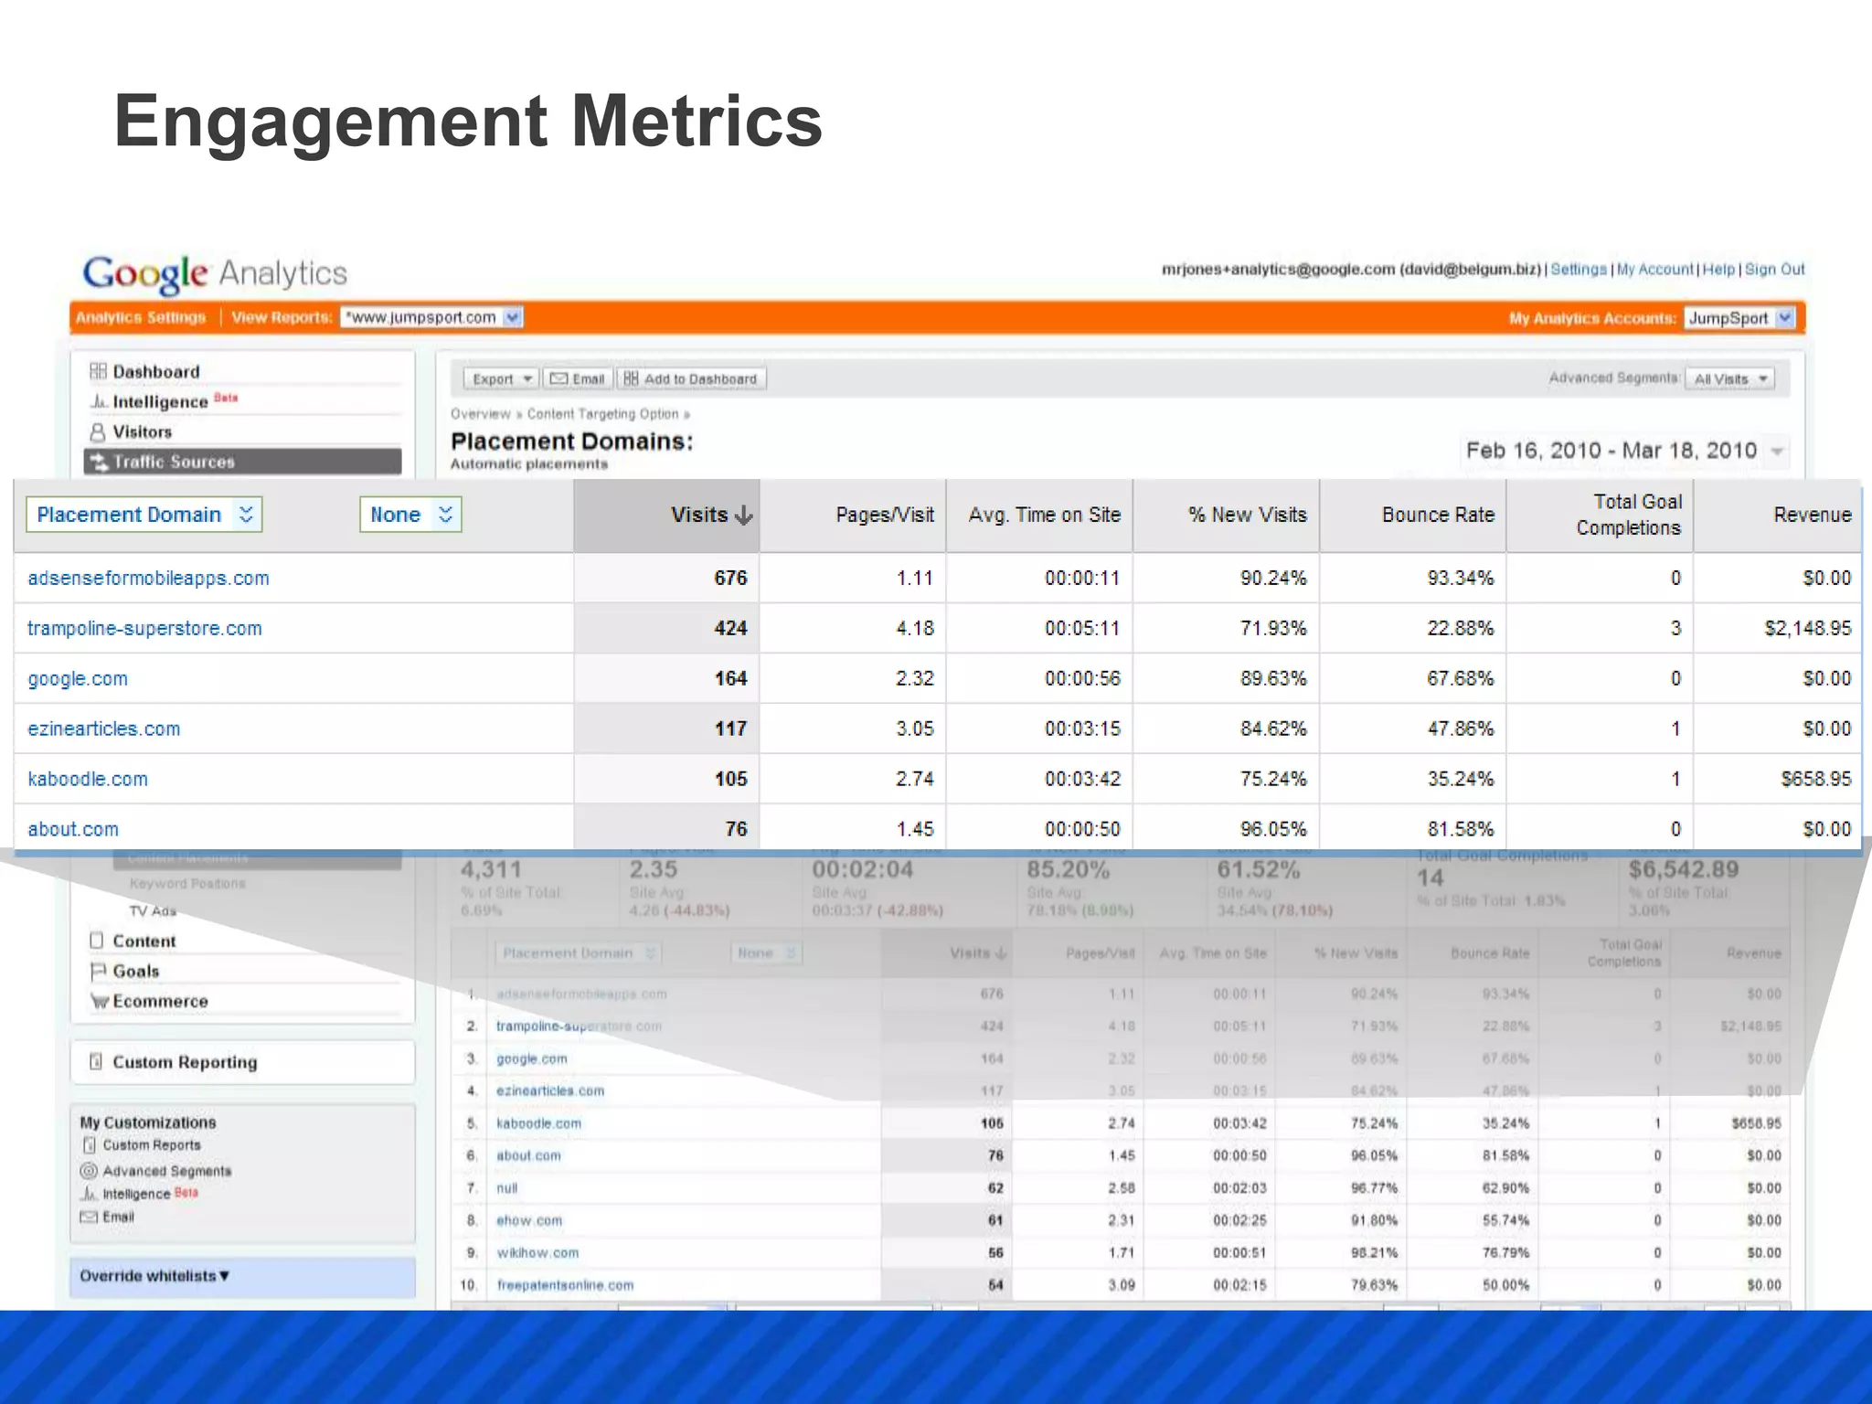
Task: Open about.com in the enlarged table
Action: [x=73, y=829]
